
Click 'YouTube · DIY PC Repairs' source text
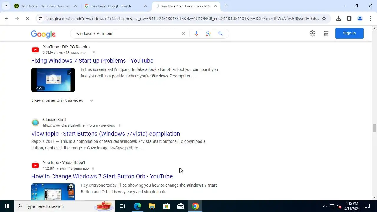pos(66,47)
